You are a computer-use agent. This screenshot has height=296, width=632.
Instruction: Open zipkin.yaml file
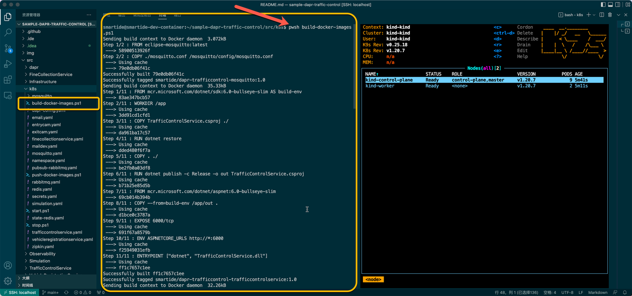[56, 246]
